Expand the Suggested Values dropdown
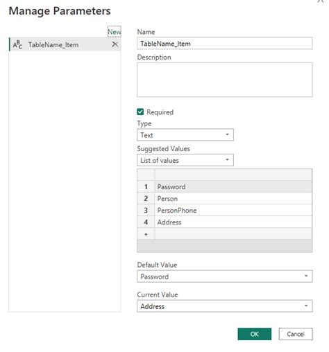 (x=185, y=160)
